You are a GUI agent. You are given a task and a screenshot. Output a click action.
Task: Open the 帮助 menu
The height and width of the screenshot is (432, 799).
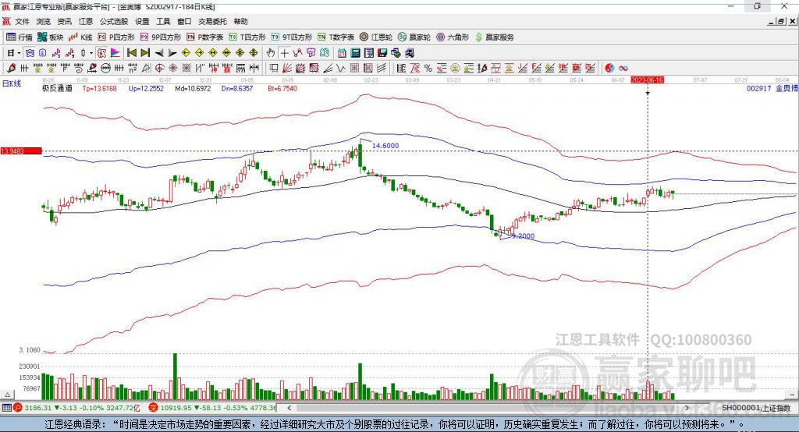[x=240, y=21]
